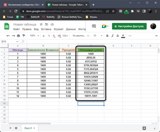Toggle italic formatting
The width and height of the screenshot is (160, 132).
click(112, 36)
